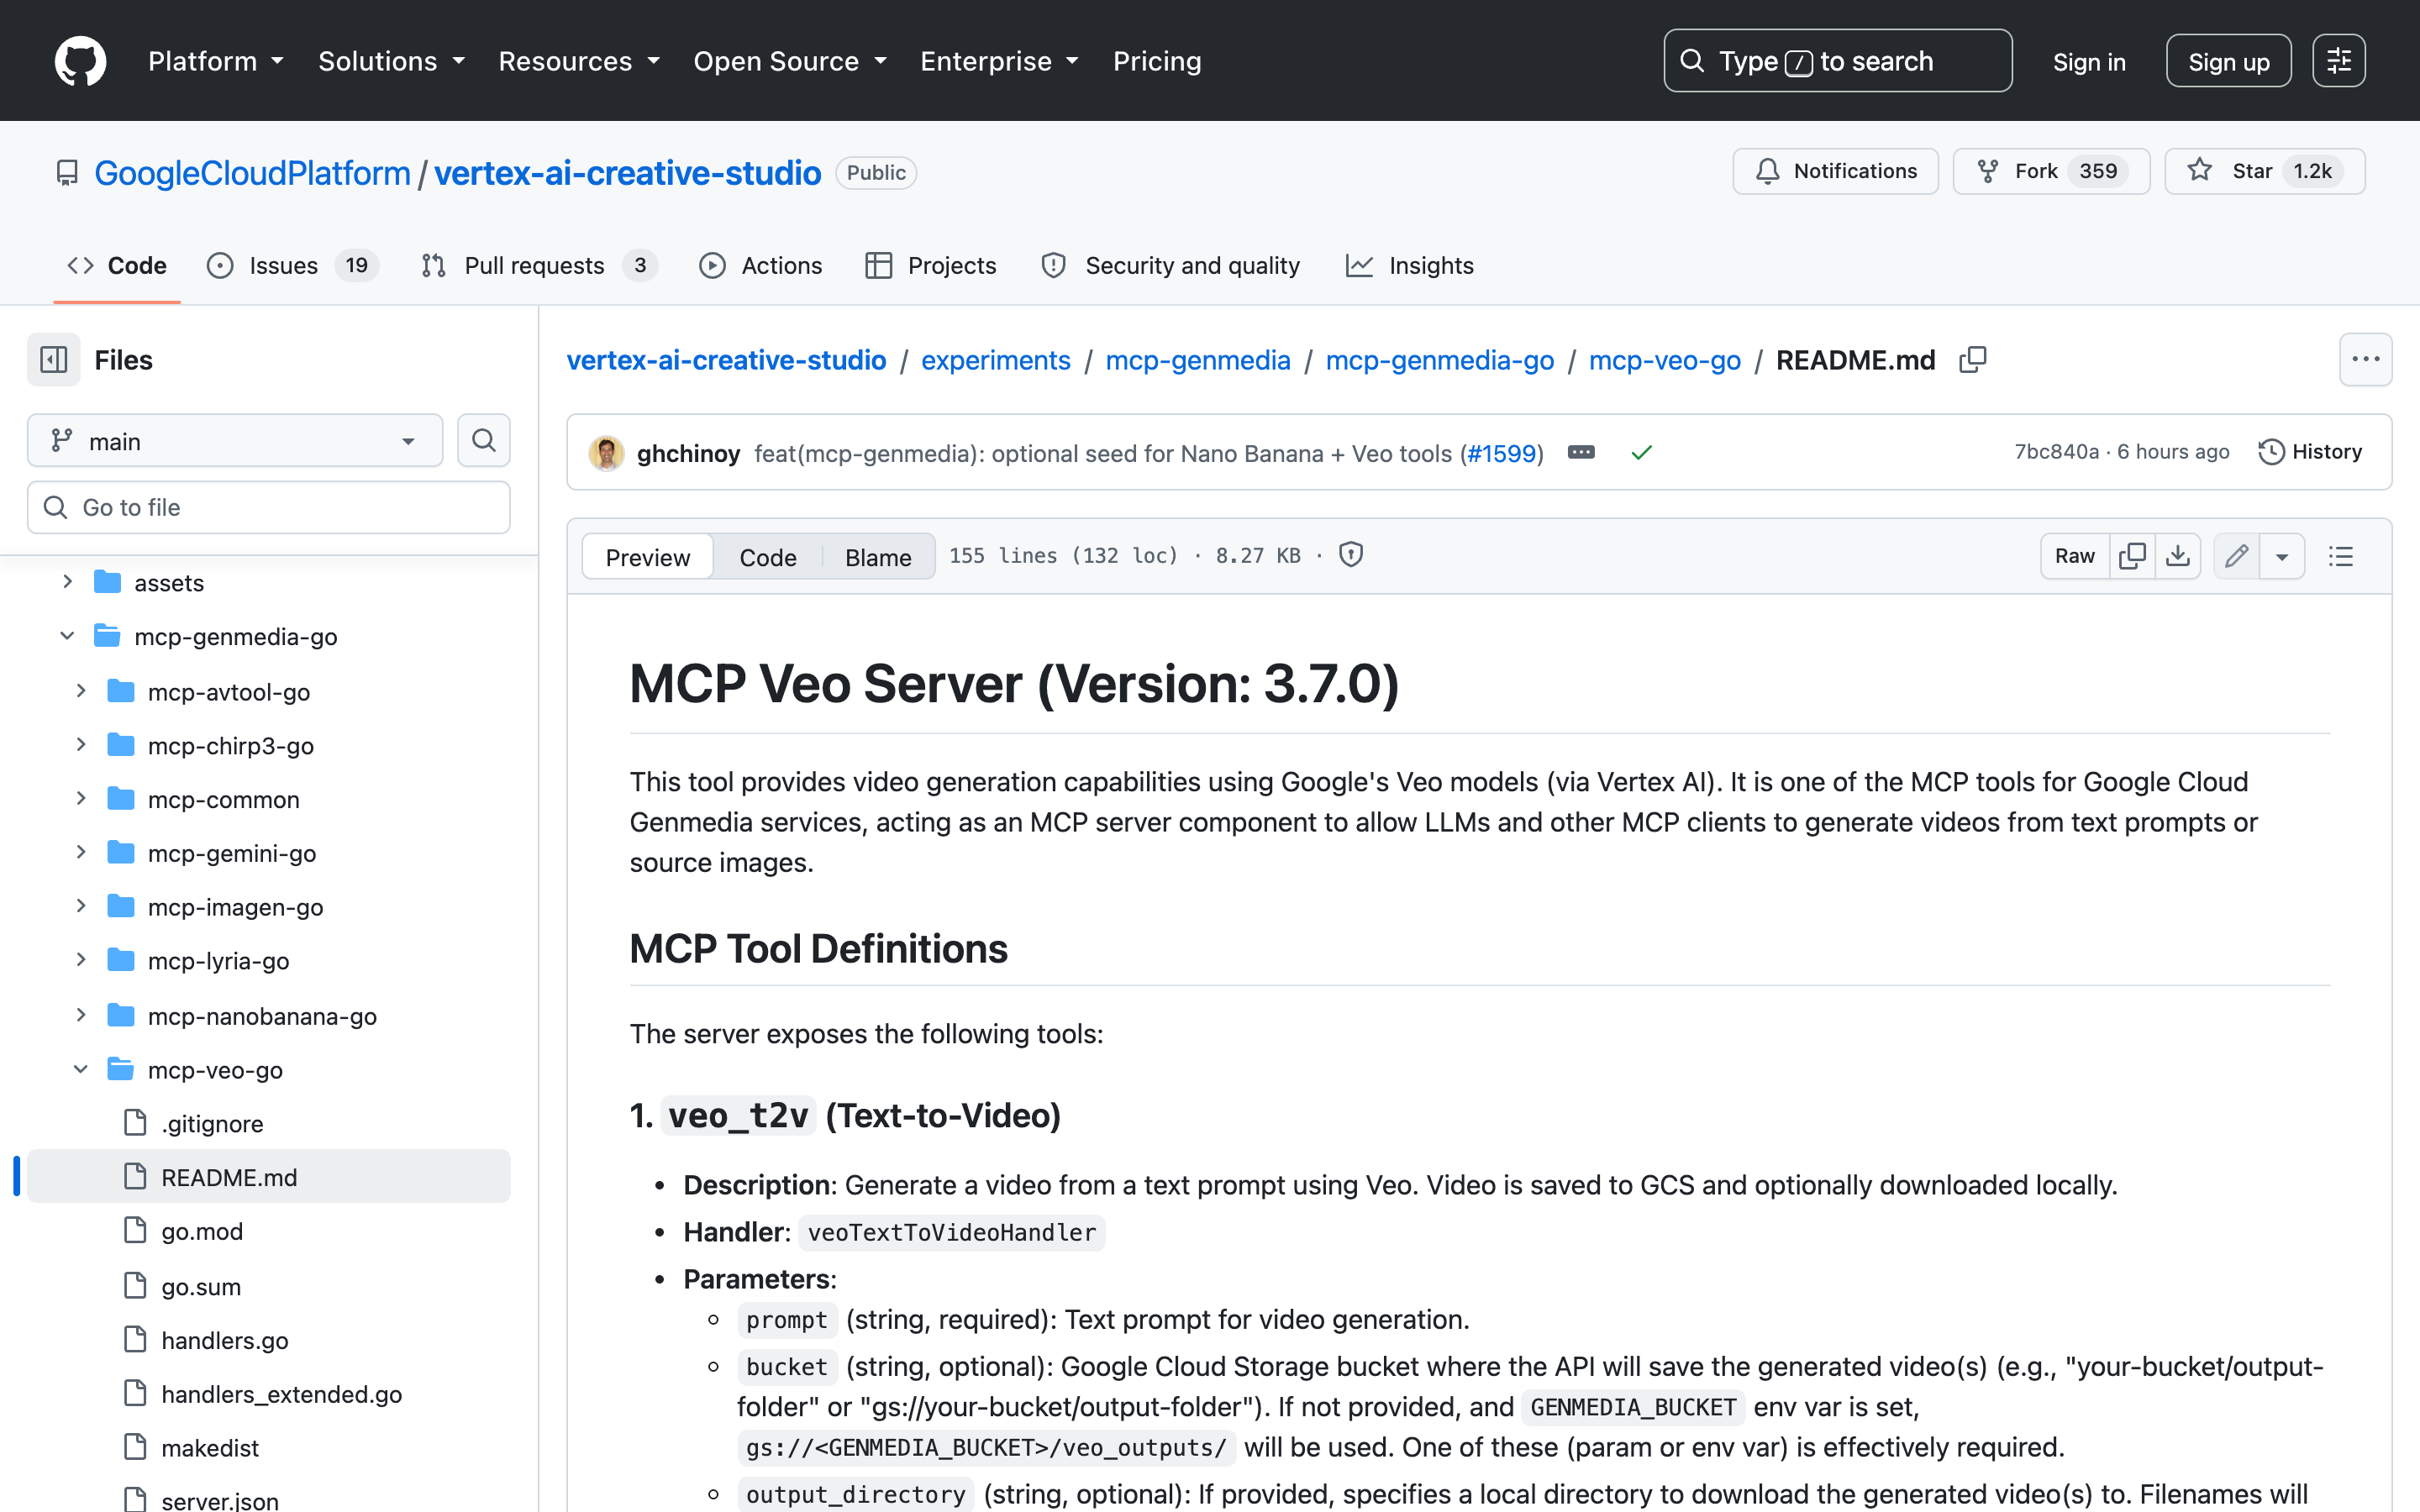The width and height of the screenshot is (2420, 1512).
Task: Open the Actions tab
Action: click(x=761, y=265)
